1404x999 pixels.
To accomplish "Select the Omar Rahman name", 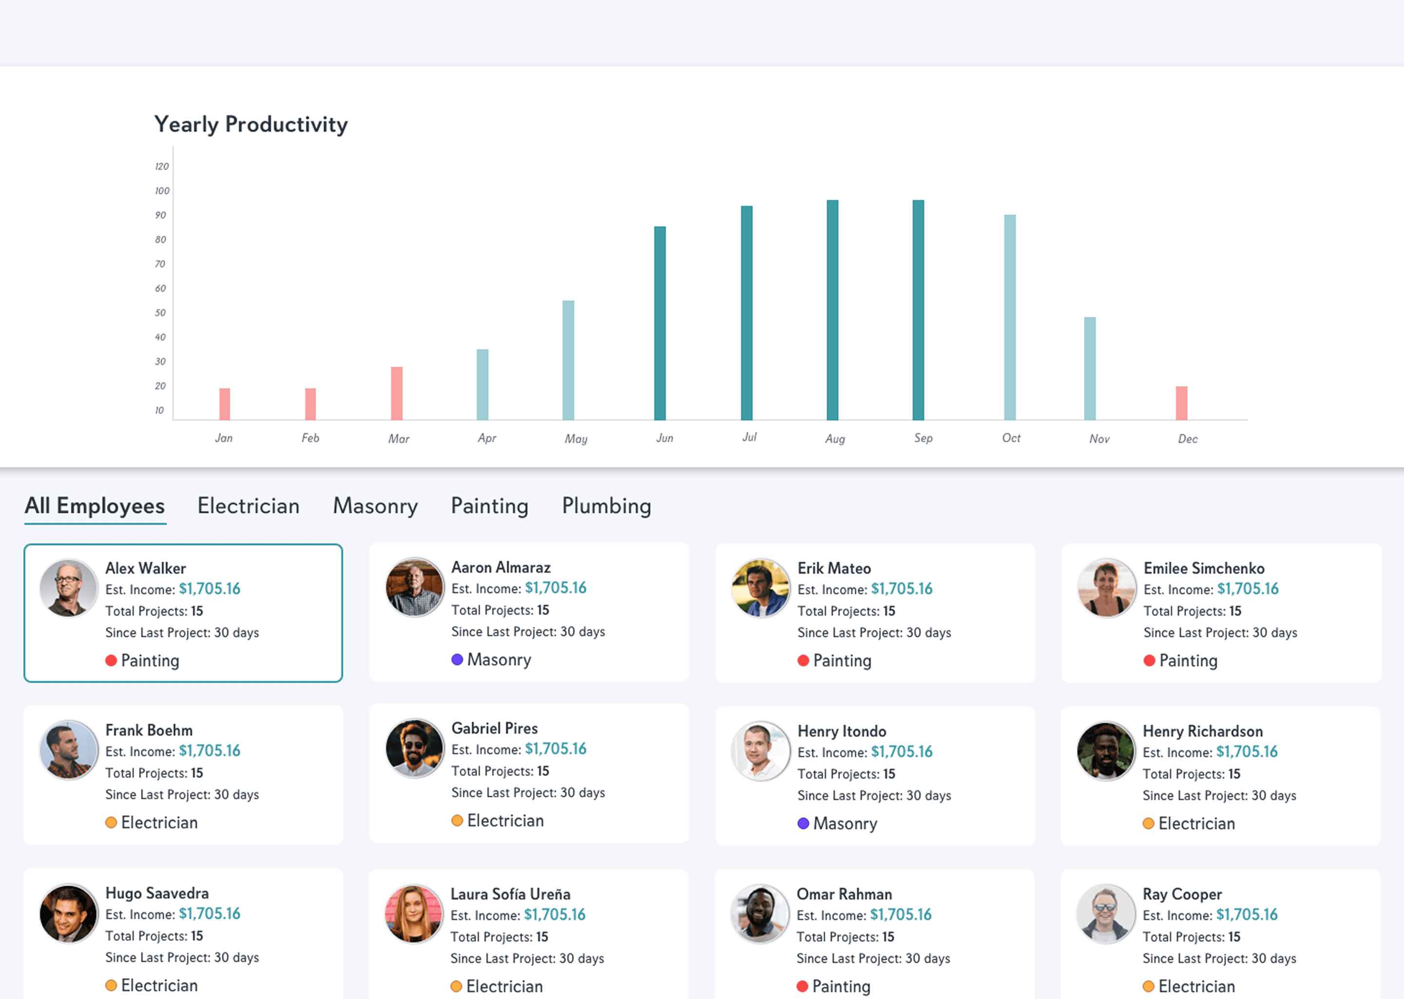I will click(x=844, y=894).
